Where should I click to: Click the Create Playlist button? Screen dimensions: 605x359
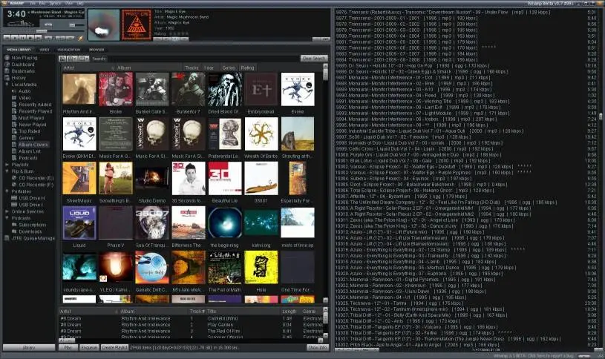click(x=114, y=347)
